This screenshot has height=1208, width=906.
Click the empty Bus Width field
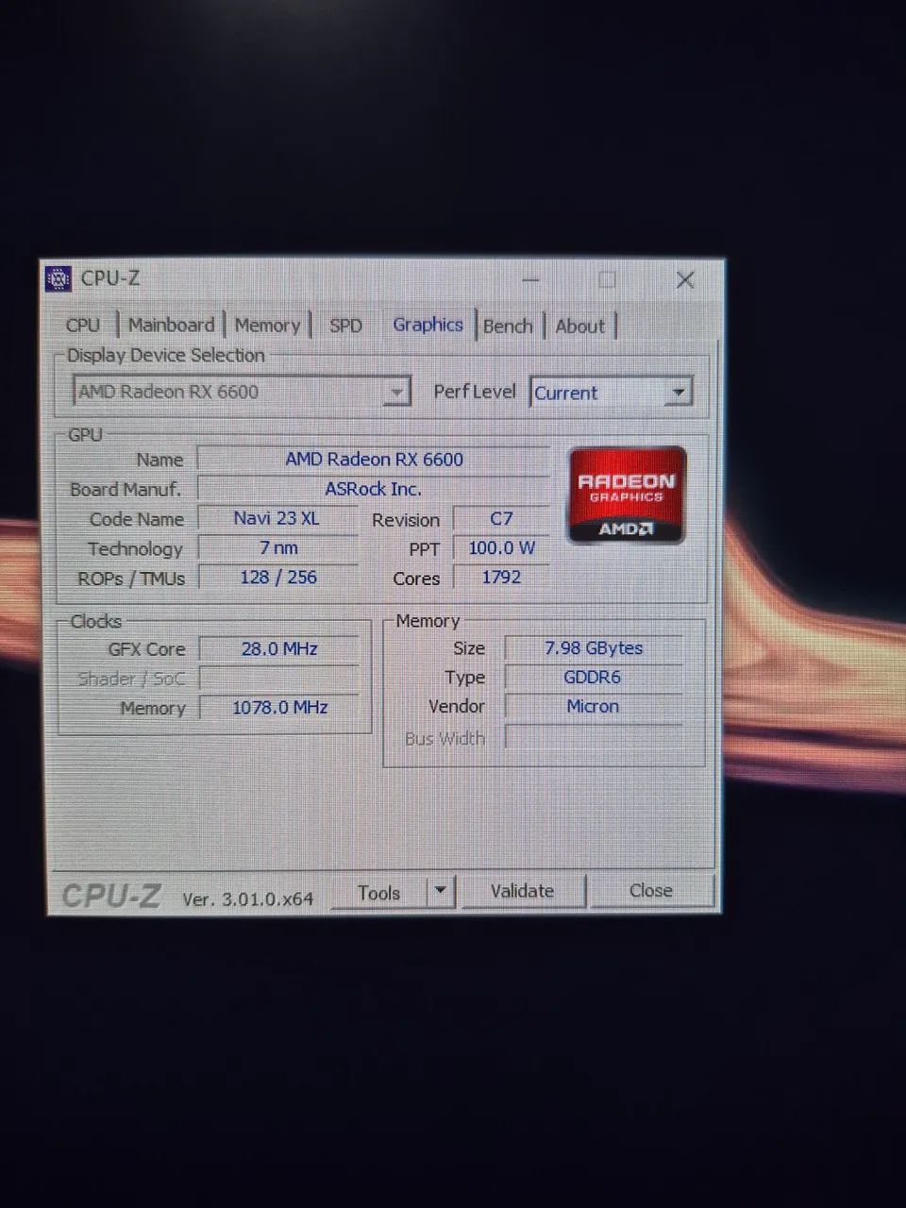(594, 736)
